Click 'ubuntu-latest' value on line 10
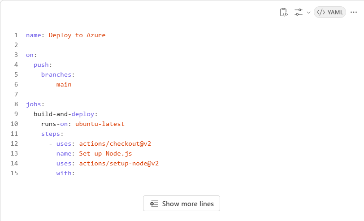The height and width of the screenshot is (221, 364). tap(100, 124)
